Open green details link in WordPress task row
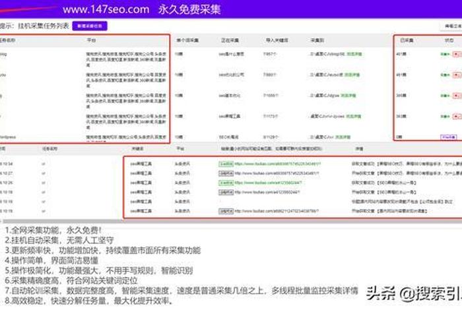 [343, 137]
